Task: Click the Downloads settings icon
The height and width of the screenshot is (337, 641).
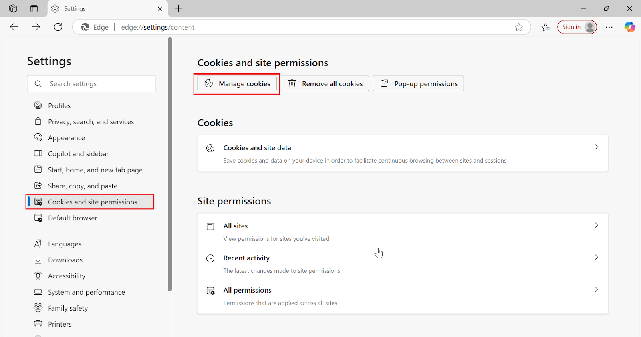Action: pyautogui.click(x=38, y=260)
